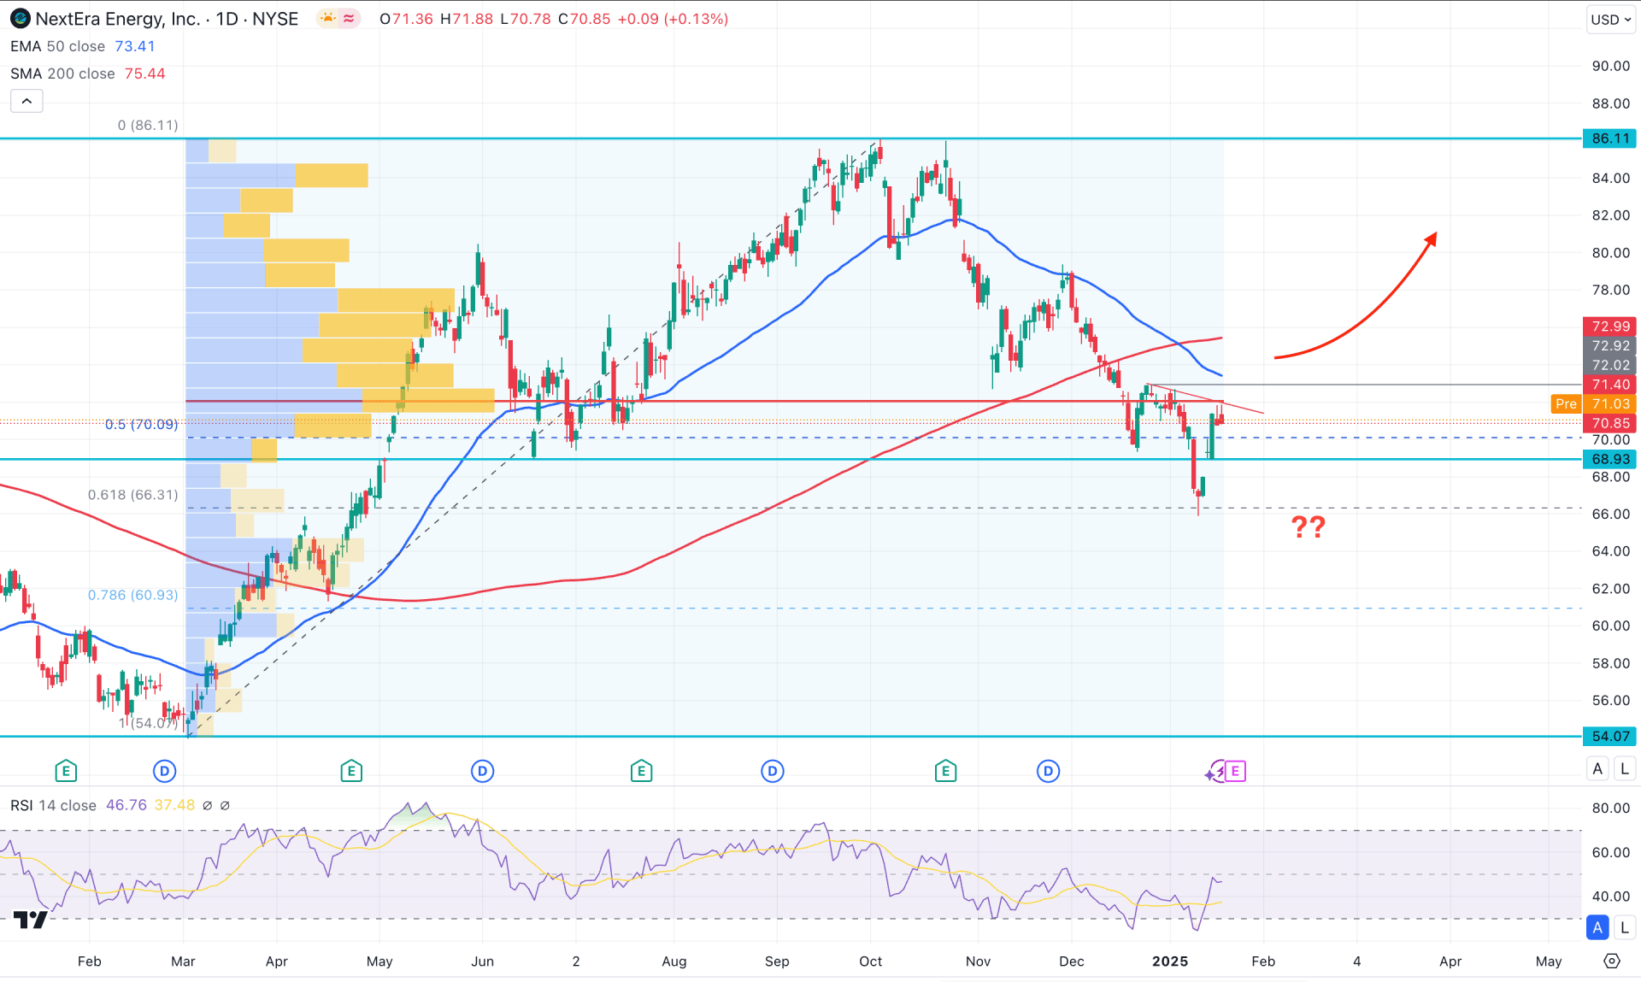Click the 86.11 price label on the scale
Image resolution: width=1641 pixels, height=982 pixels.
tap(1610, 138)
